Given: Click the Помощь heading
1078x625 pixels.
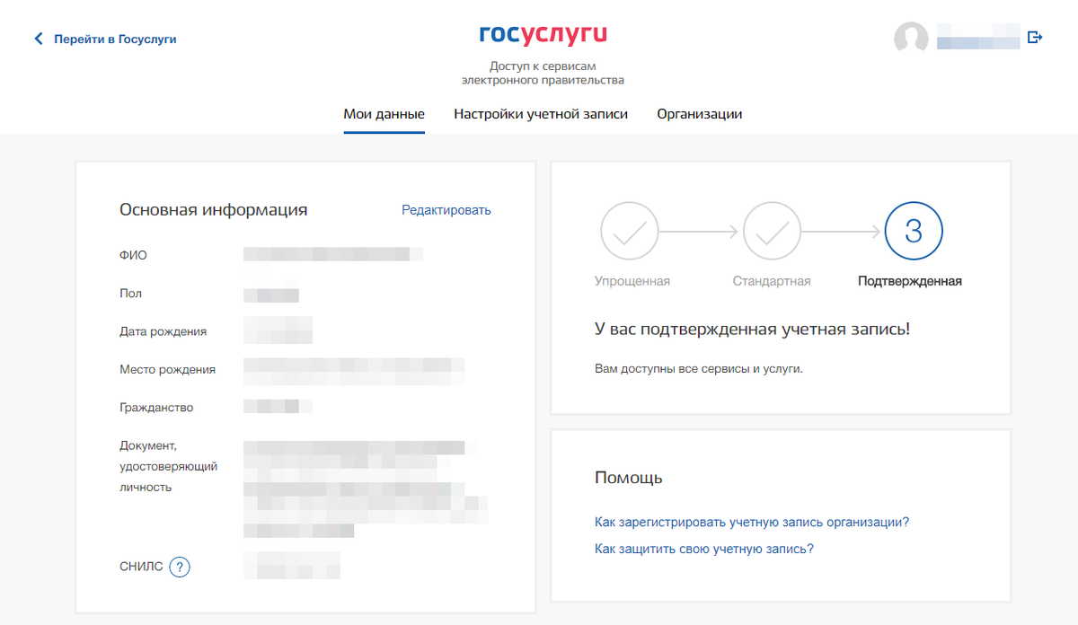Looking at the screenshot, I should coord(629,478).
